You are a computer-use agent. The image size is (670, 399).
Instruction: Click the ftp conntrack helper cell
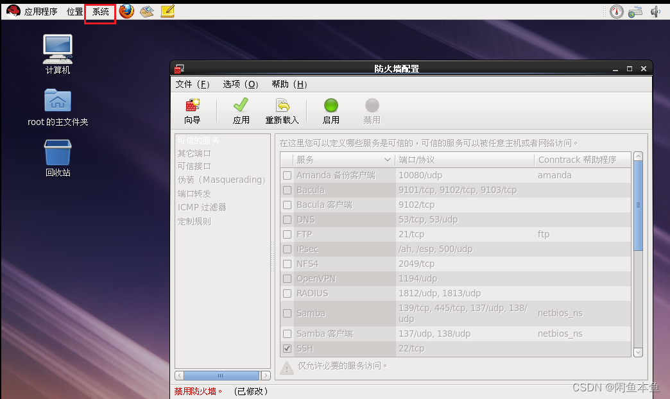coord(543,234)
